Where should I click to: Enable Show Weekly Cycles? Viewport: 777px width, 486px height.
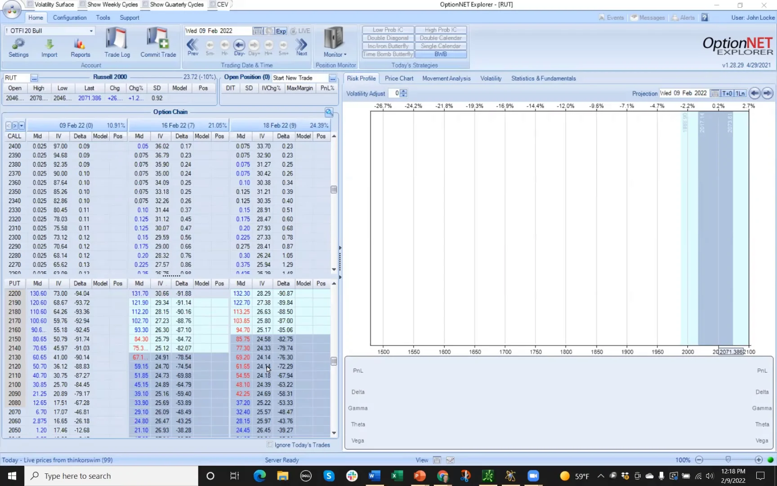[82, 4]
